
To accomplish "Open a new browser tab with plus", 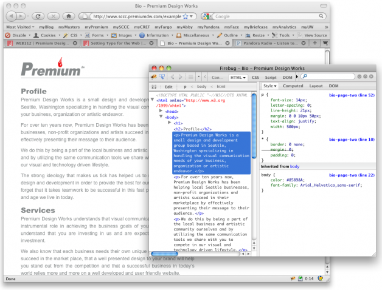I will [315, 43].
